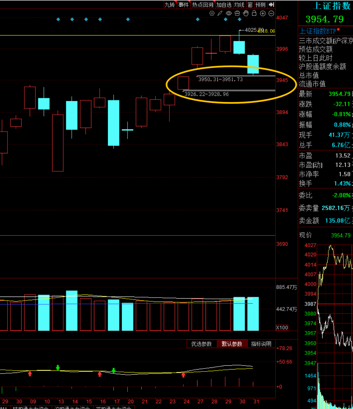Click the 上证指数ETF link

click(x=317, y=31)
